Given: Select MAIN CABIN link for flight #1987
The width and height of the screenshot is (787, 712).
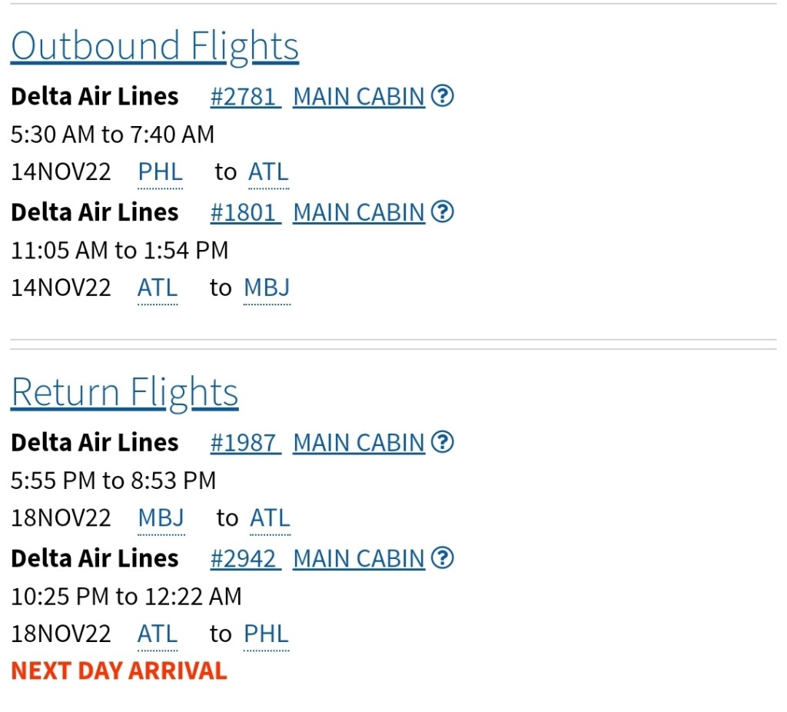Looking at the screenshot, I should point(359,443).
